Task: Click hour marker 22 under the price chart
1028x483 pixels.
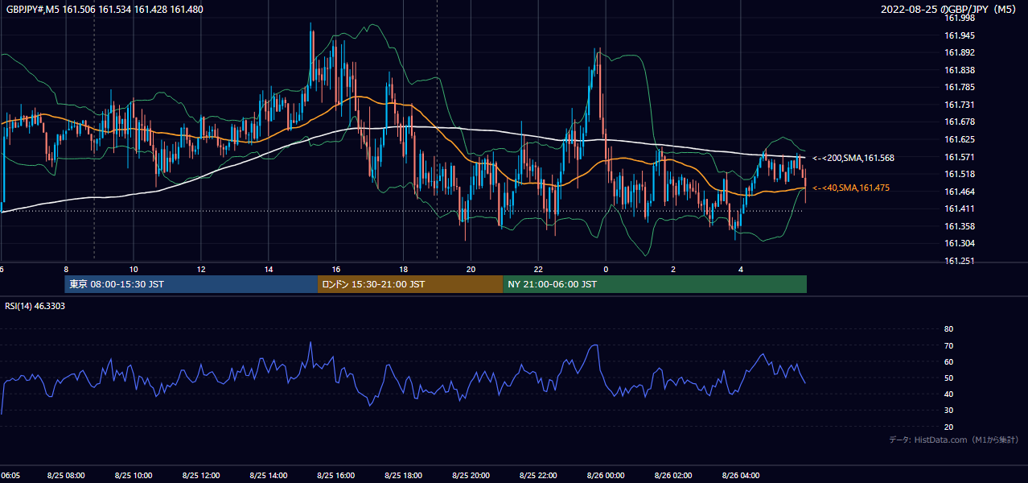Action: [539, 269]
